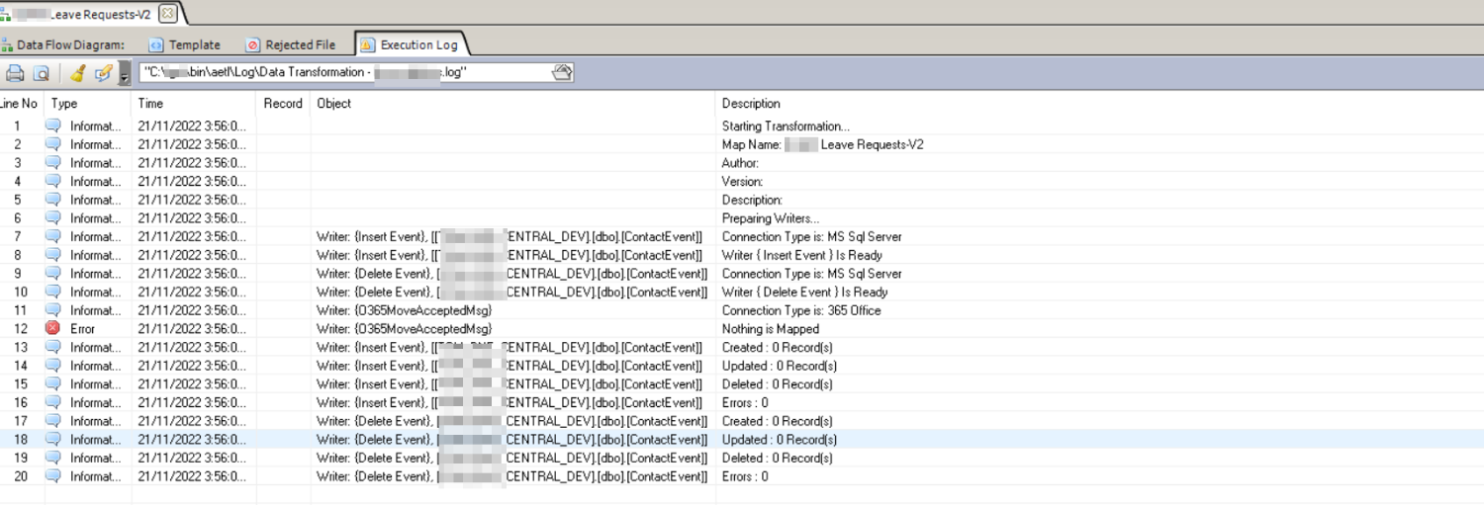Click the information bubble icon on line 1
The width and height of the screenshot is (1484, 505).
pyautogui.click(x=53, y=126)
